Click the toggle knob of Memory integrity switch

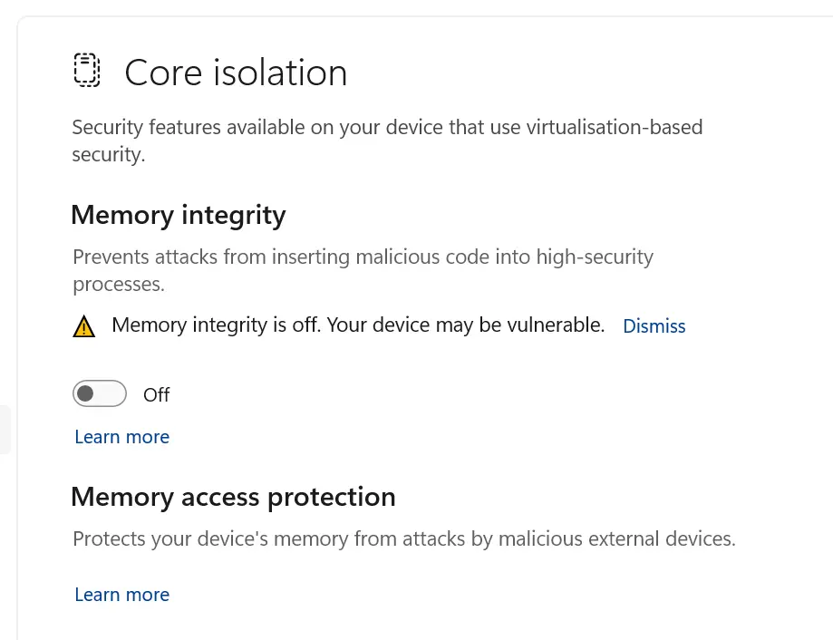point(86,393)
